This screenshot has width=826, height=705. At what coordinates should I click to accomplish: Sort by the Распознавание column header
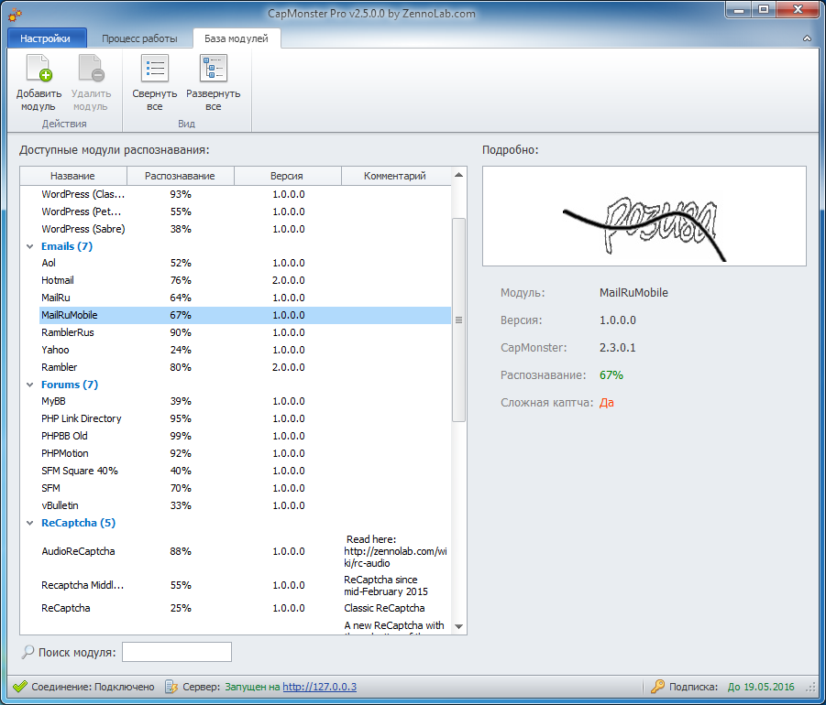[181, 176]
